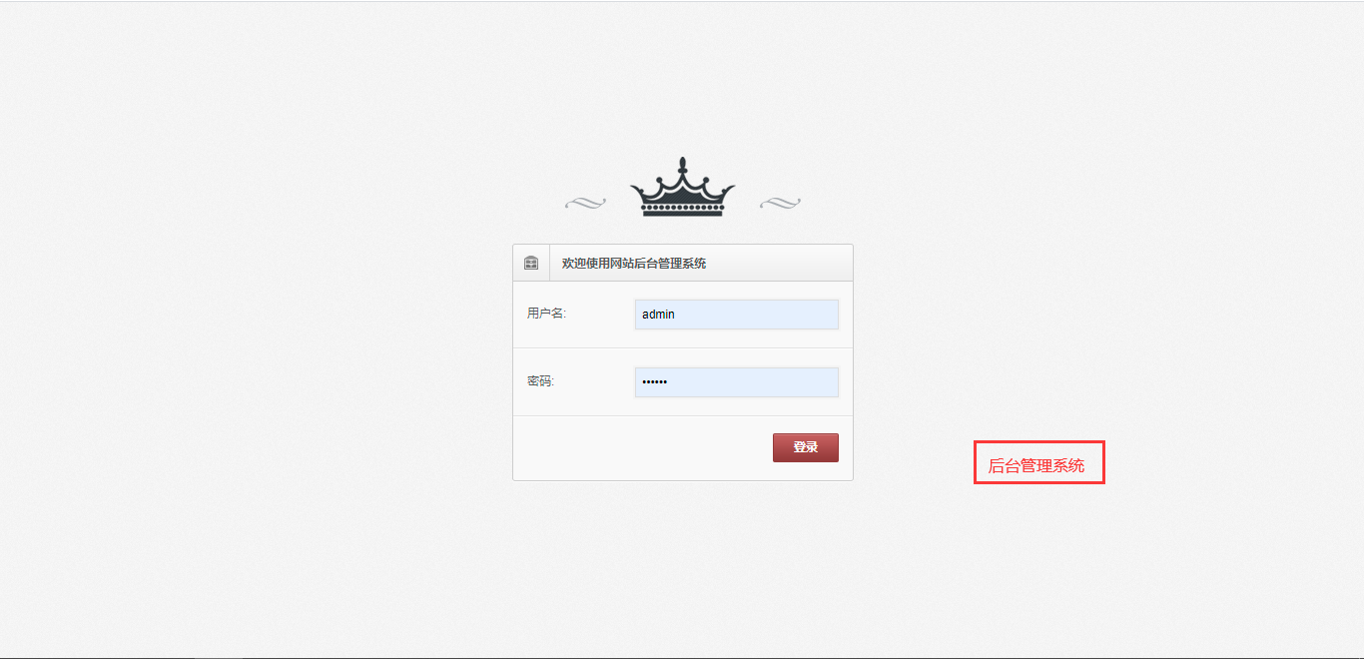Click the username field containing admin
The width and height of the screenshot is (1364, 659).
pyautogui.click(x=737, y=315)
